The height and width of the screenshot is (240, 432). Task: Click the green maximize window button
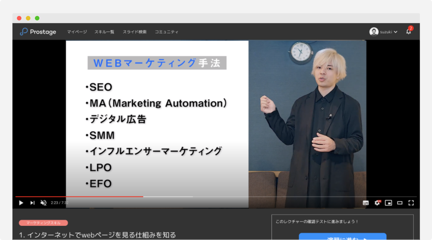[37, 18]
